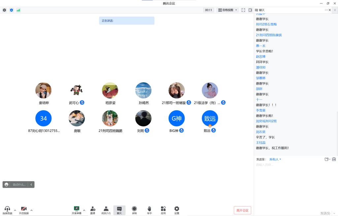Viewport: 338px width, 216px height.
Task: Click sender name 刘奕瑶刑司2班 in chat
Action: point(266,121)
